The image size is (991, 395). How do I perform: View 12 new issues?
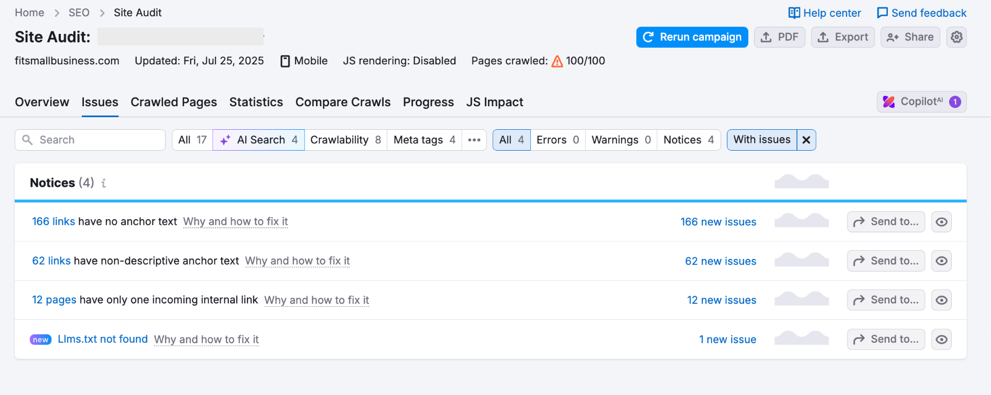(x=722, y=300)
